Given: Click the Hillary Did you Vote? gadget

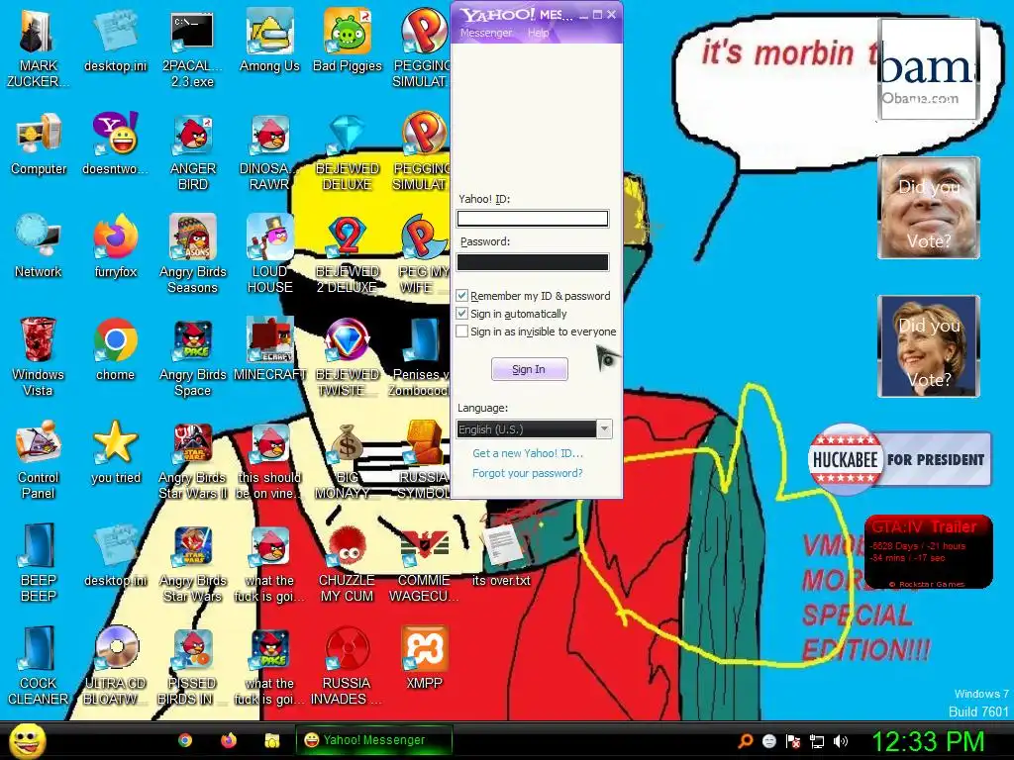Looking at the screenshot, I should coord(929,346).
